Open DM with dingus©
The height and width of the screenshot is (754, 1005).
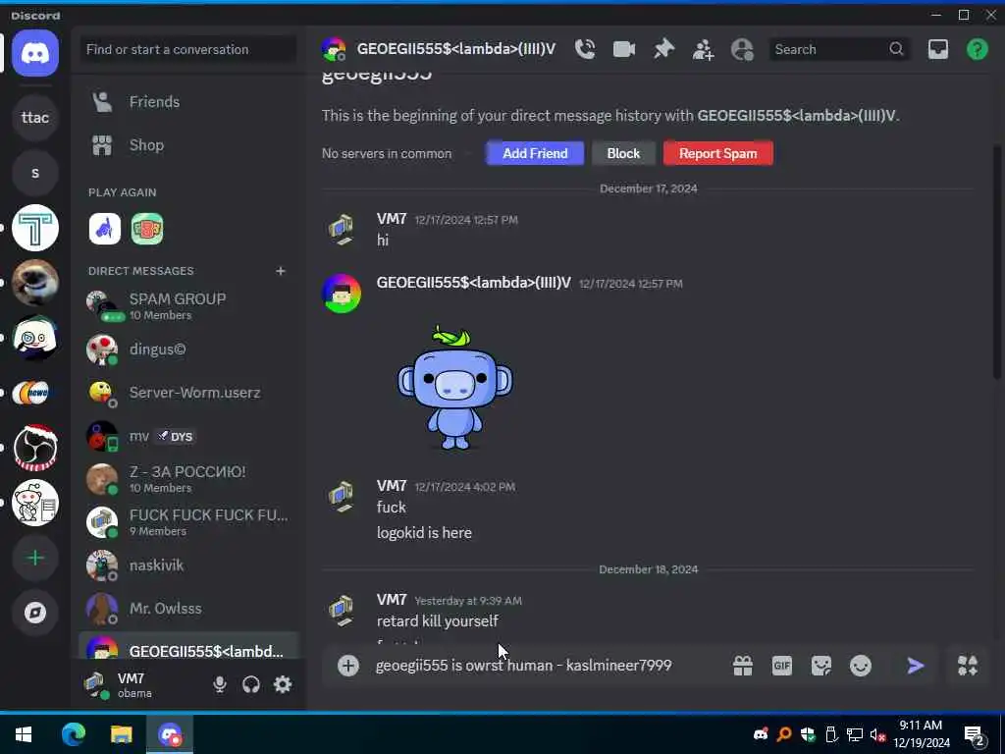point(188,350)
